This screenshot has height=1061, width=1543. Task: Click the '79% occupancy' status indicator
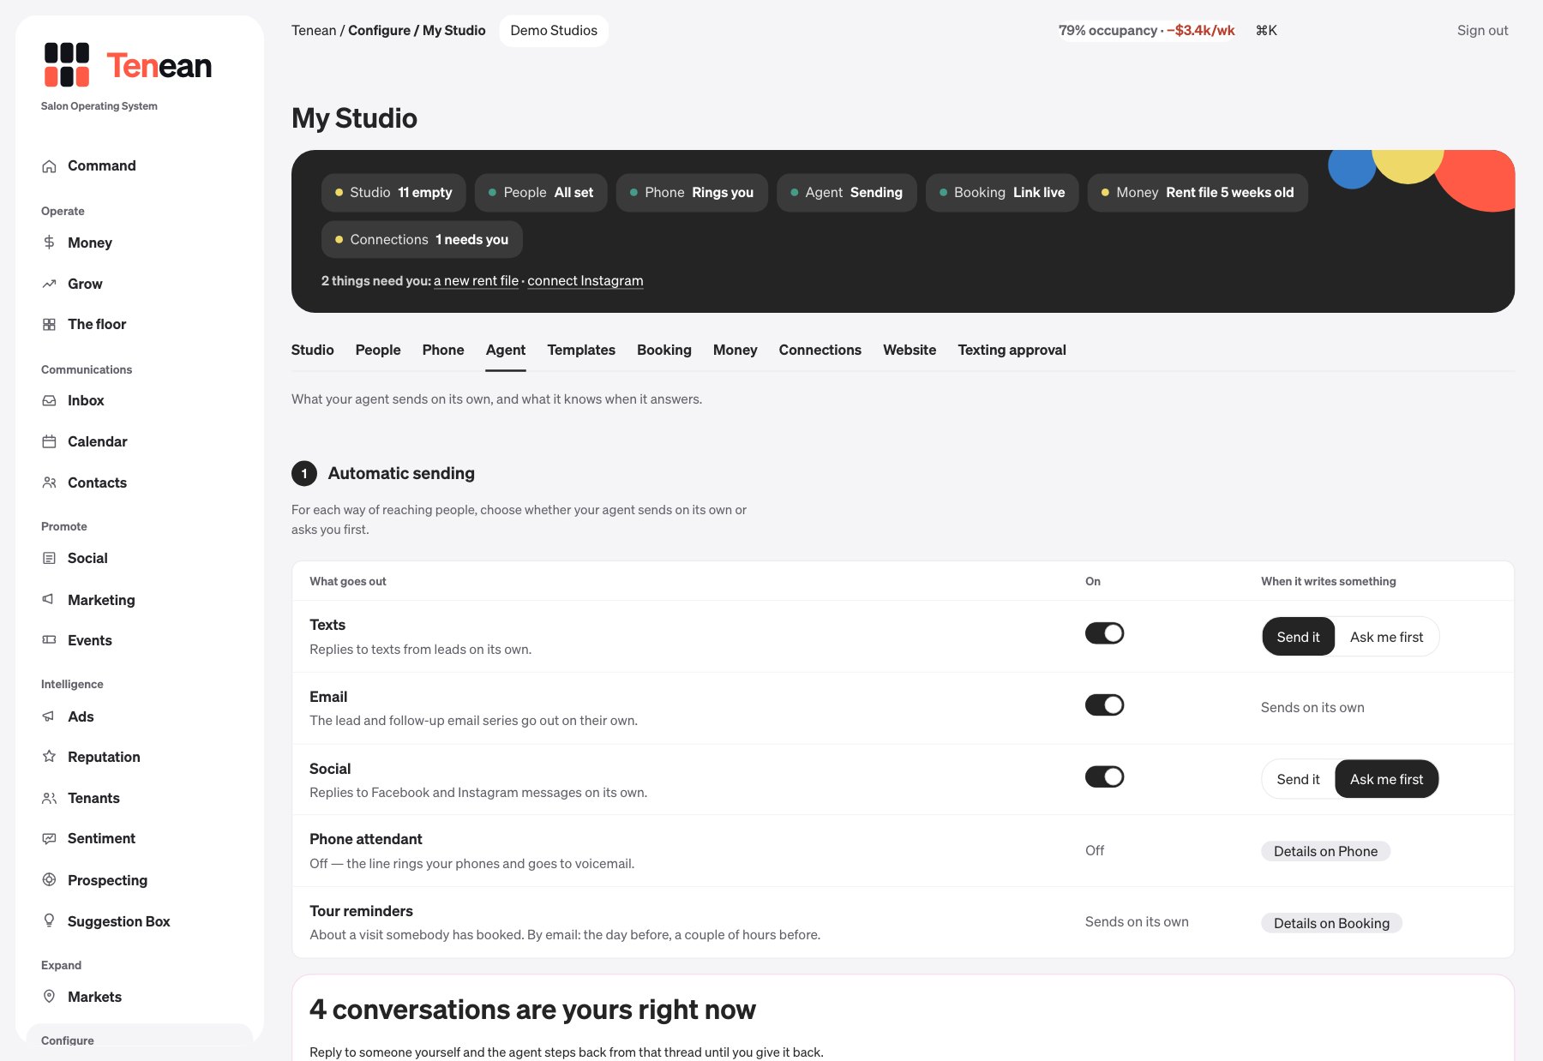coord(1146,31)
